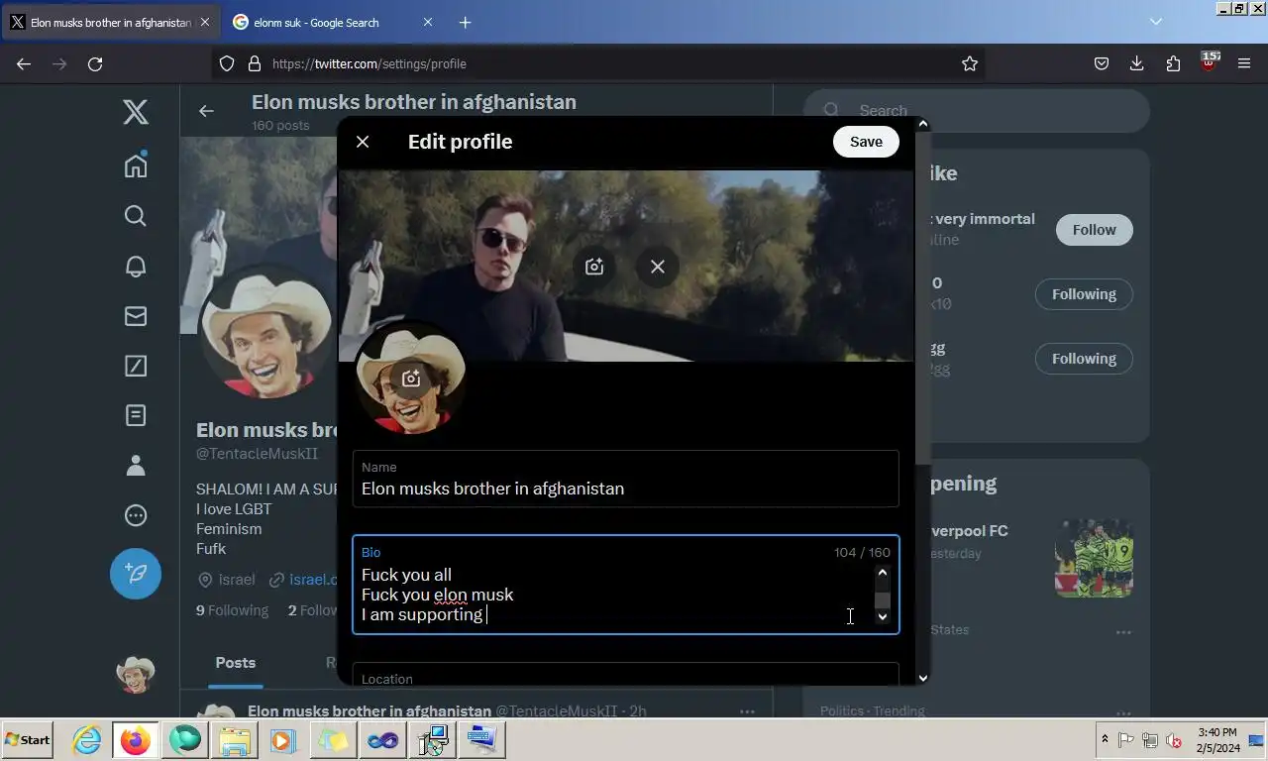
Task: Open Firefox downloads panel
Action: tap(1137, 63)
